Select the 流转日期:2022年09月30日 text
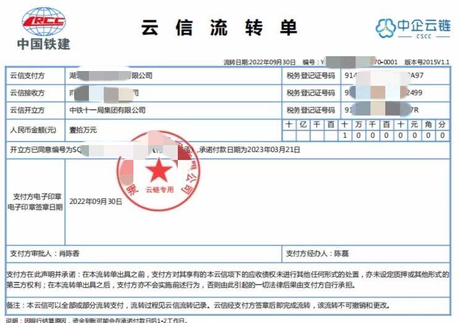460x323 pixels. (x=259, y=62)
